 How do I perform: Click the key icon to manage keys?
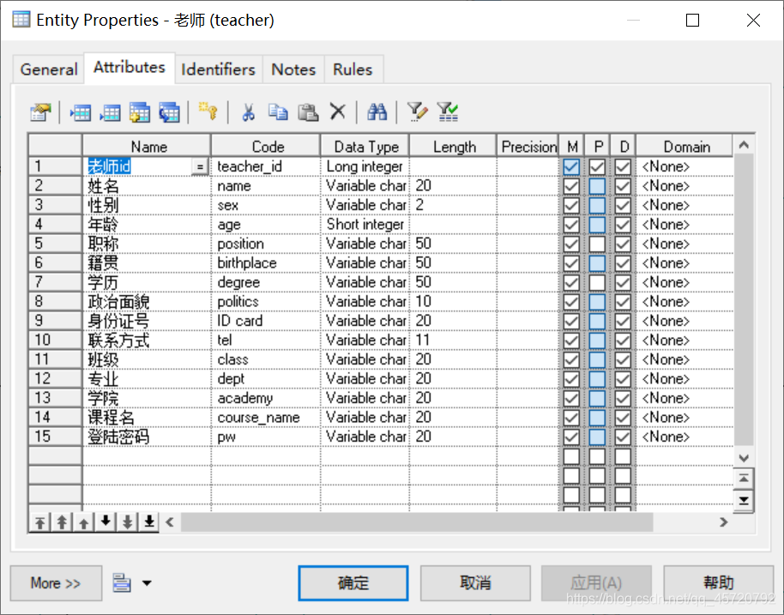pos(206,112)
